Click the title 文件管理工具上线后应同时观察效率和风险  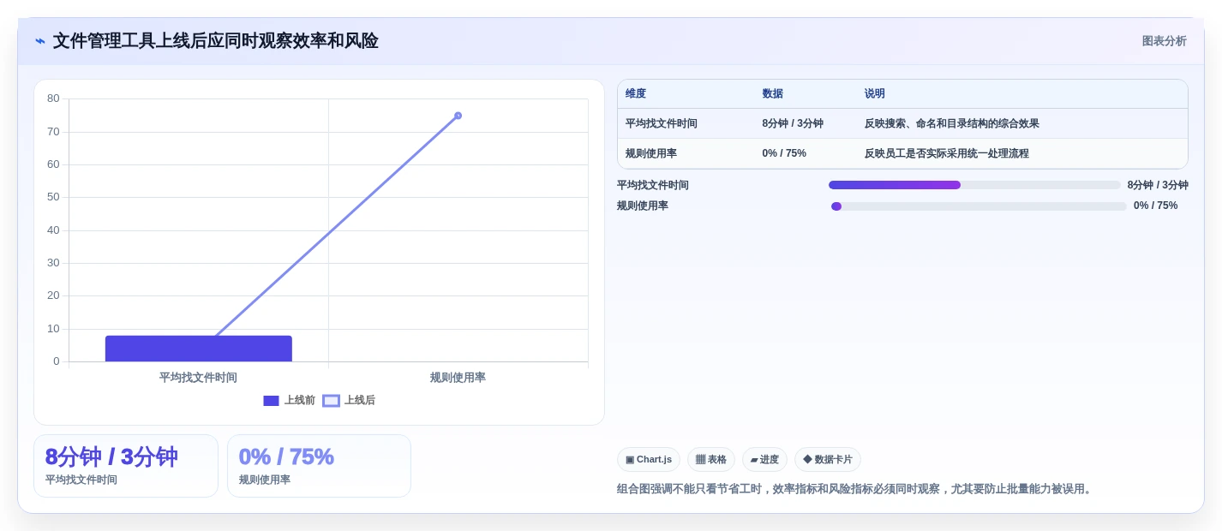coord(216,41)
